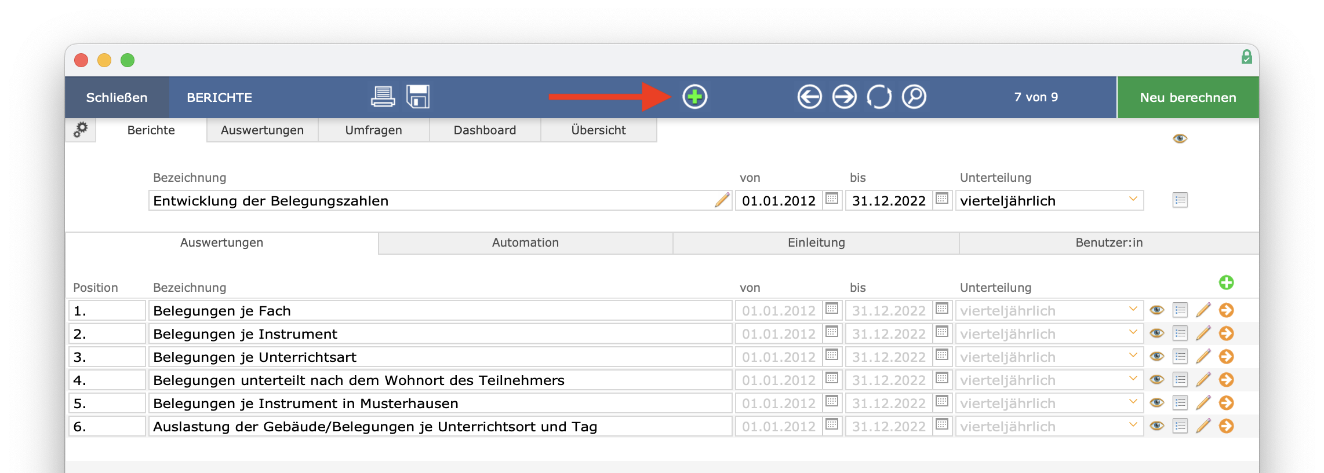
Task: Edit Belegungen je Instrument with pencil
Action: click(1203, 333)
